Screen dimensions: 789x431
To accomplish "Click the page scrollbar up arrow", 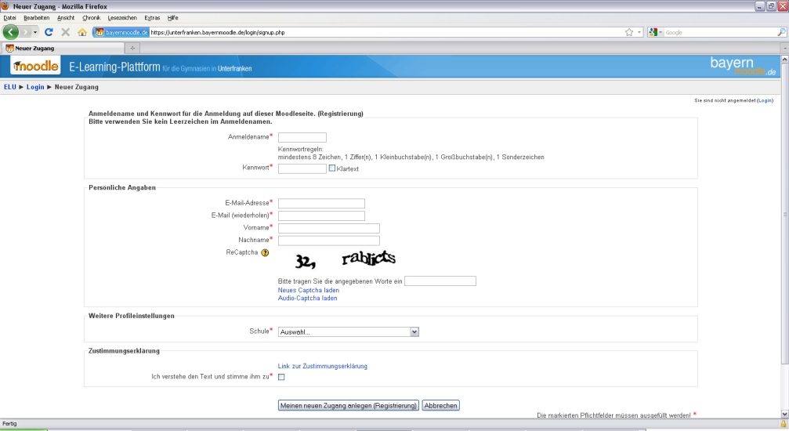I will 784,60.
